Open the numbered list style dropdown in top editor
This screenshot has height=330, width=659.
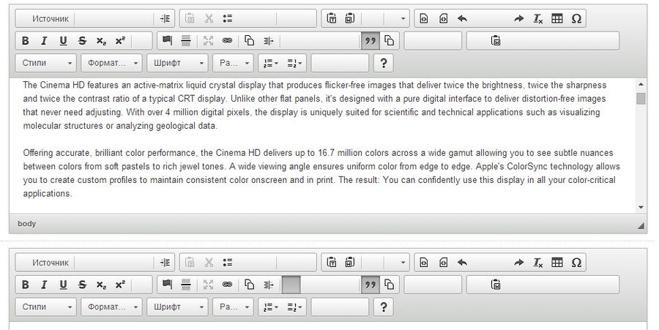pos(271,63)
